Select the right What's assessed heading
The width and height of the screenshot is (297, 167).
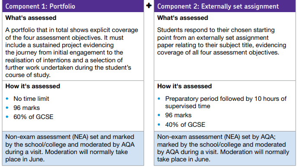pyautogui.click(x=182, y=18)
